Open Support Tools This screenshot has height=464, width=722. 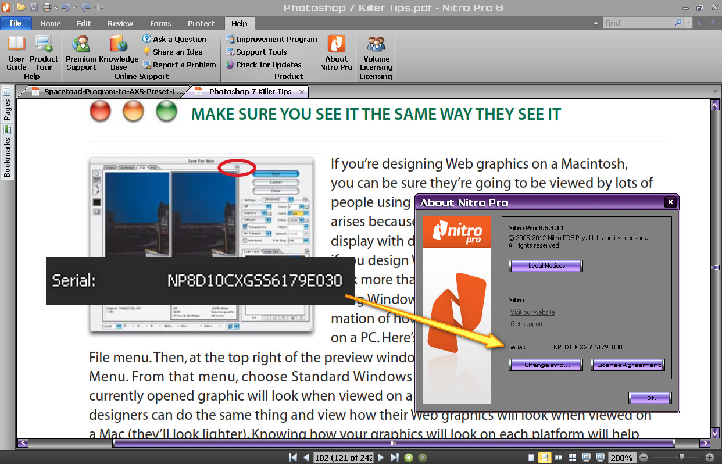click(256, 52)
